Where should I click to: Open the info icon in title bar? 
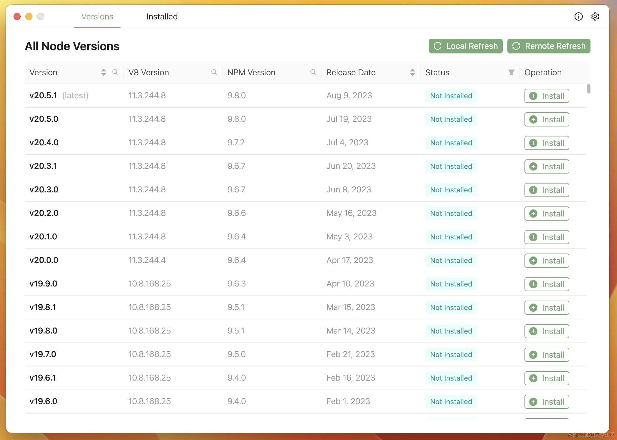pyautogui.click(x=578, y=16)
